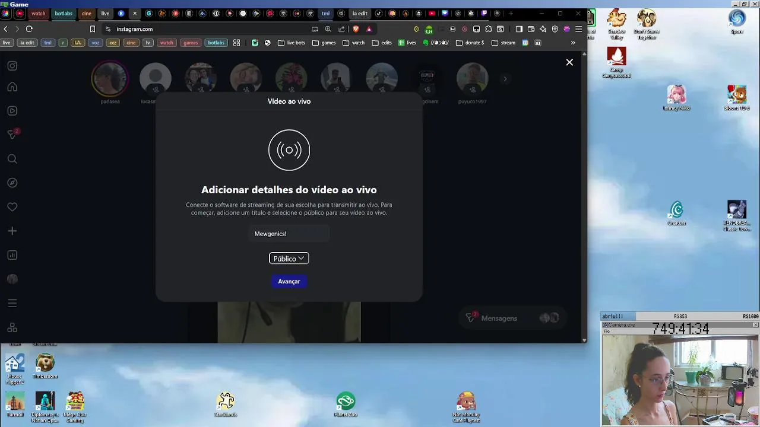
Task: Open Infinity Nikki desktop shortcut
Action: point(676,98)
